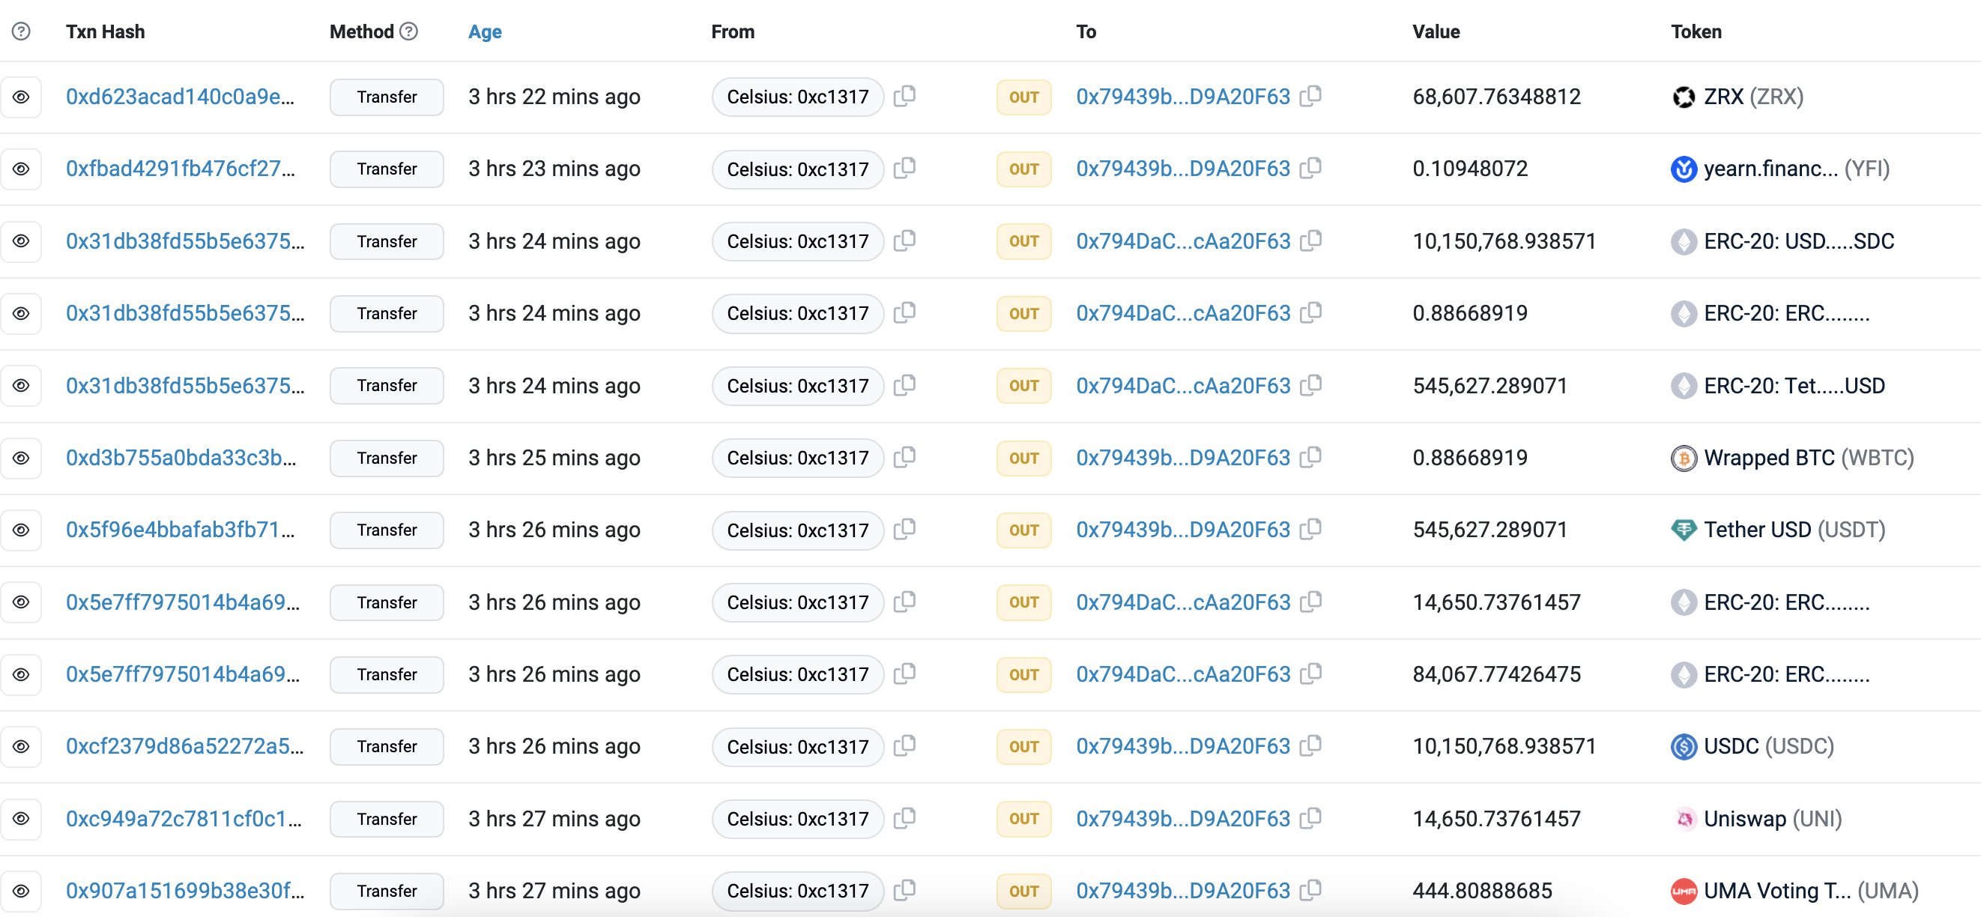The image size is (1981, 917).
Task: Open transaction hash 0xc949a72c7811cf0c1
Action: click(183, 820)
